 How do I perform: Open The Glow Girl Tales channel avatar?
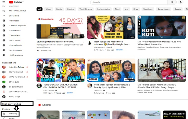pos(89,43)
